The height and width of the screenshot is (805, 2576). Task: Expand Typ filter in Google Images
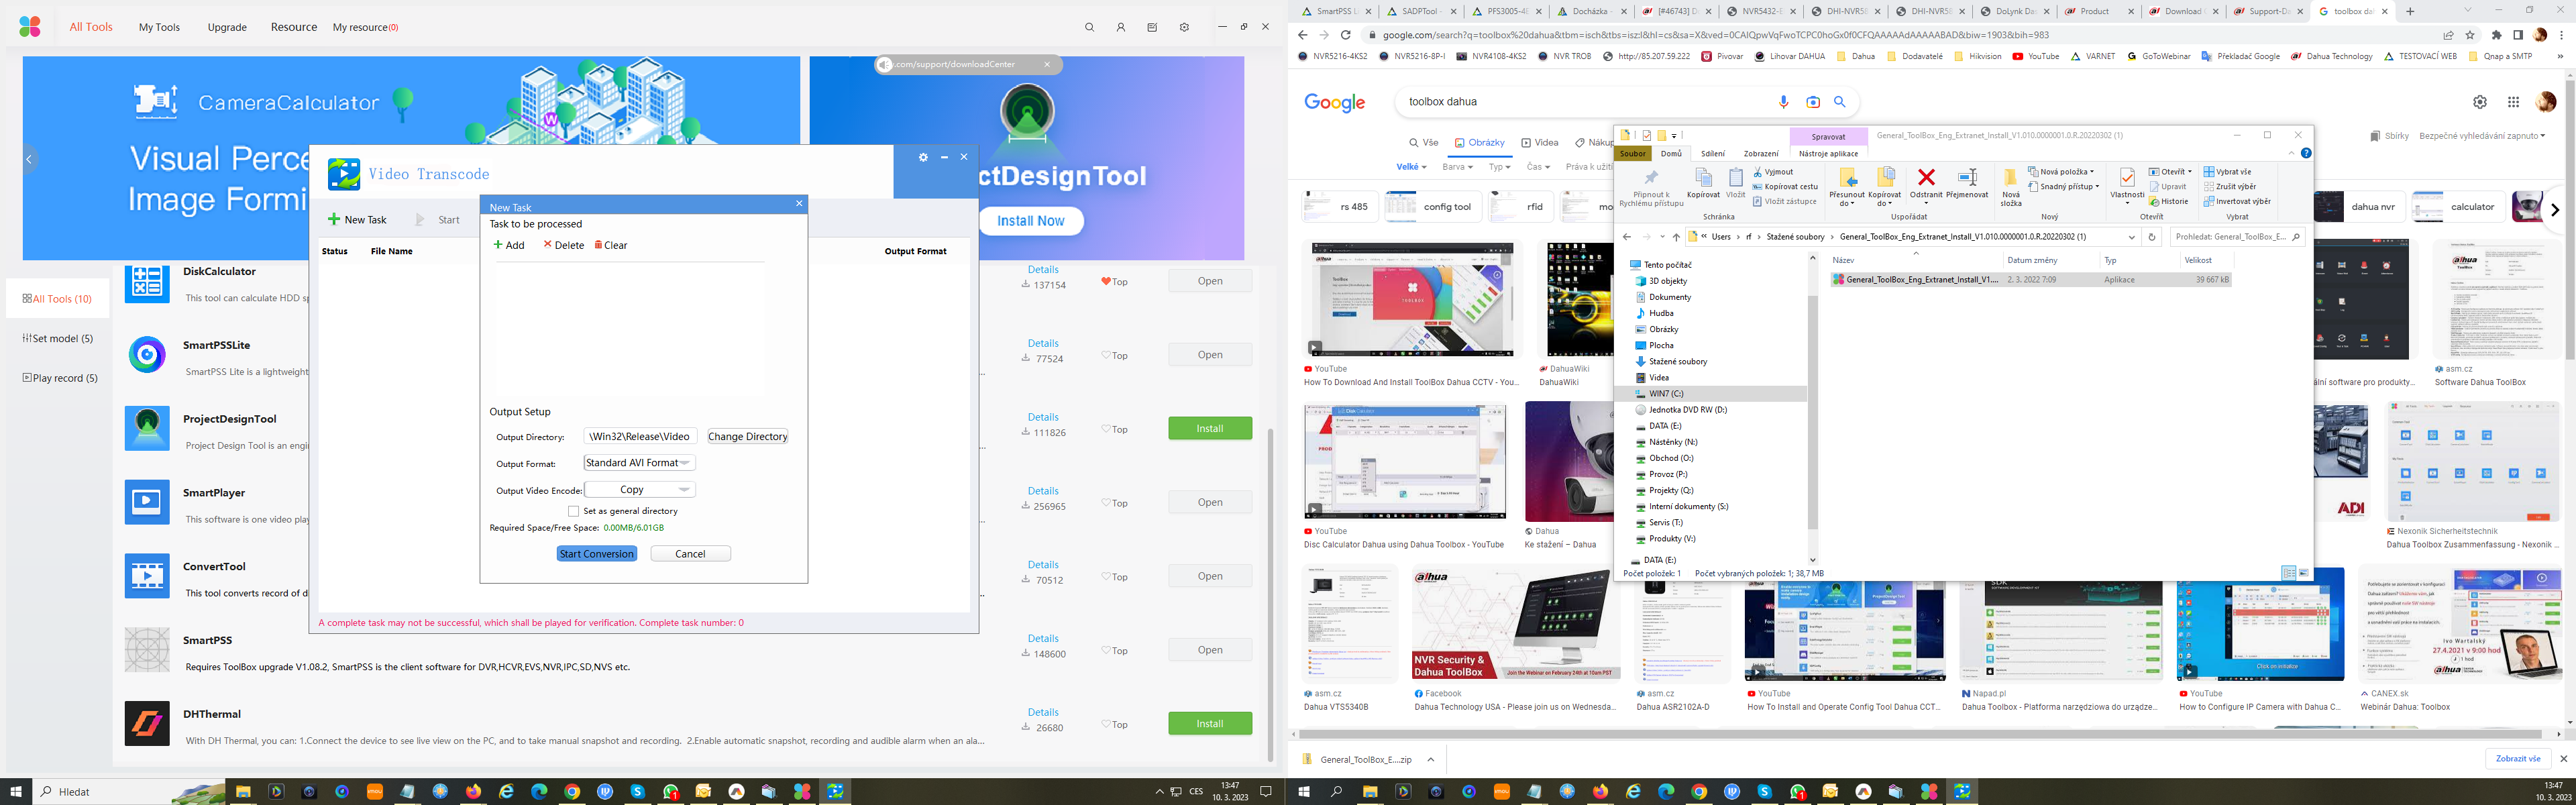point(1499,167)
